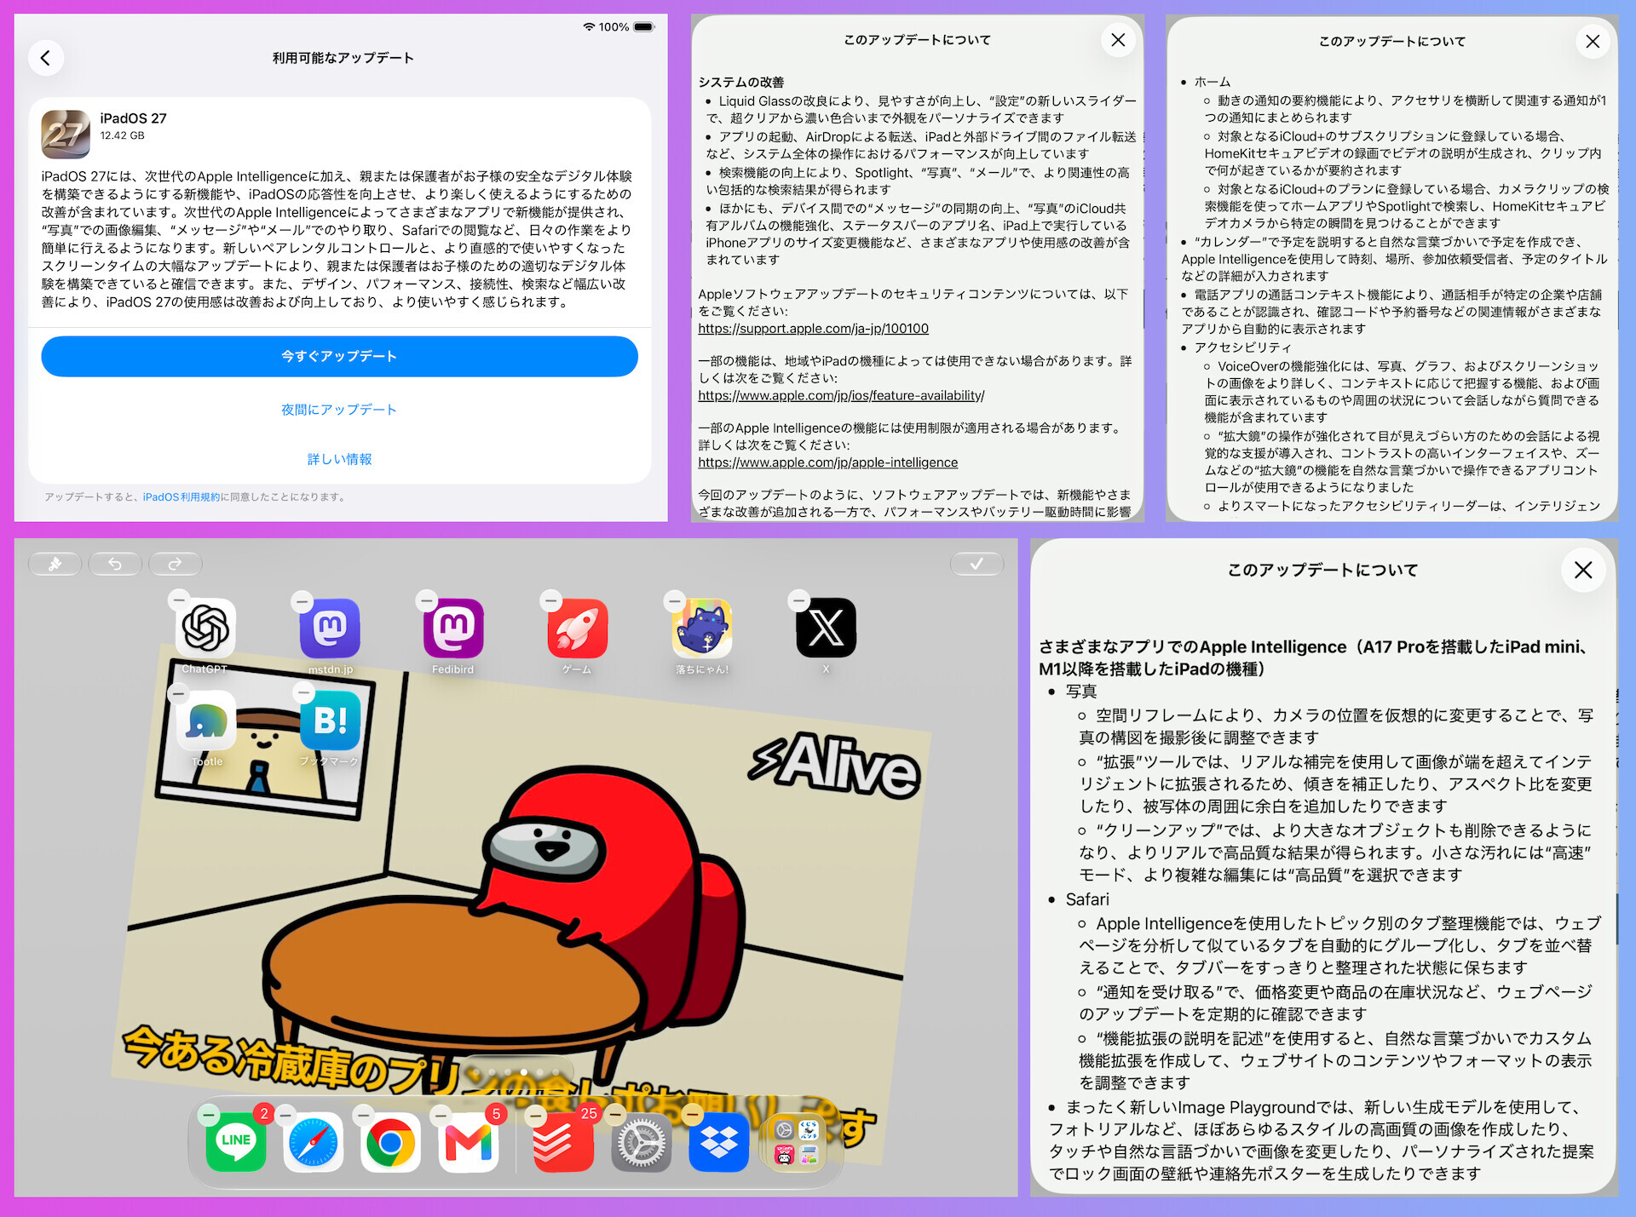The width and height of the screenshot is (1636, 1217).
Task: Open the Fedibird app icon
Action: pos(453,629)
